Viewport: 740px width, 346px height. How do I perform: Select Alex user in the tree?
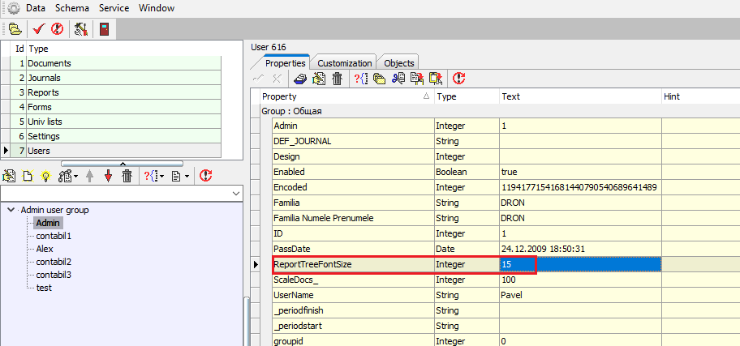point(45,249)
